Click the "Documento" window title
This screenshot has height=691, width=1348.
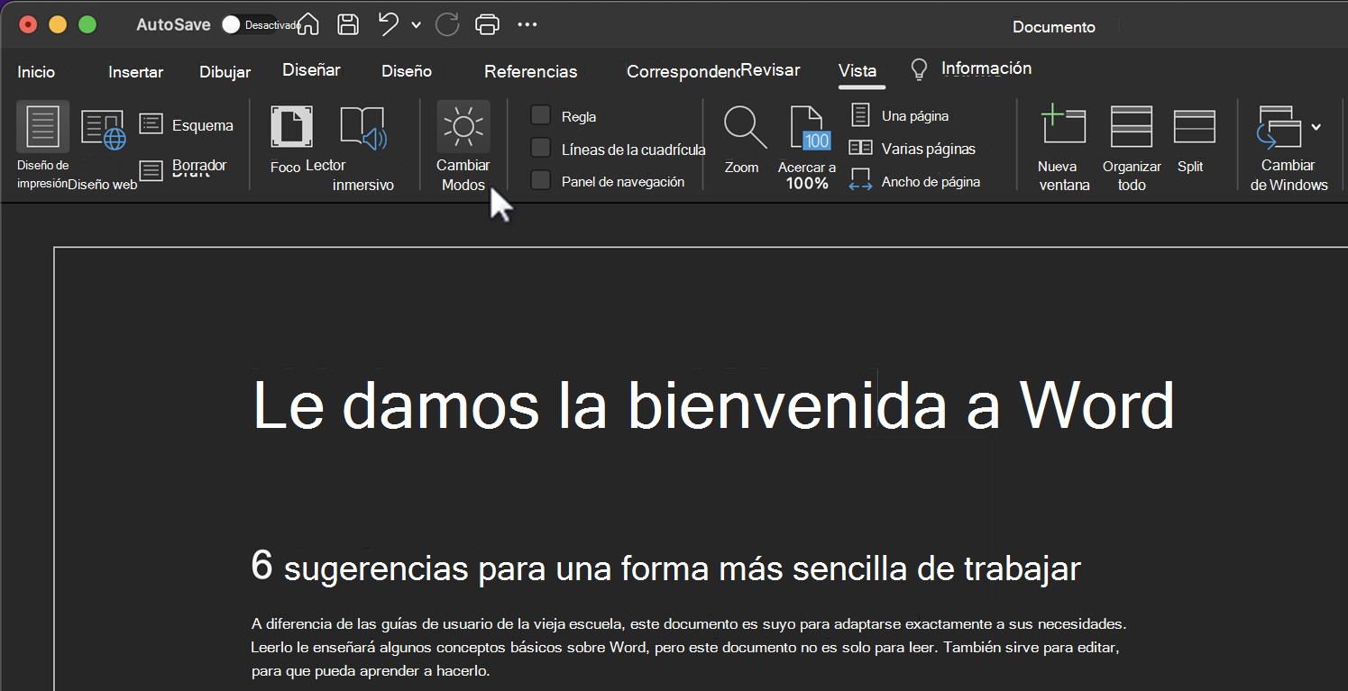coord(1053,27)
